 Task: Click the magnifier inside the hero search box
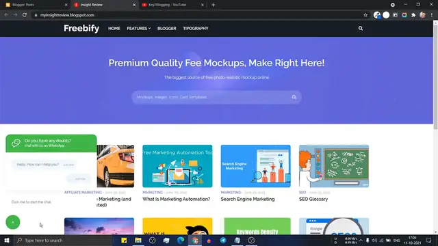[294, 97]
